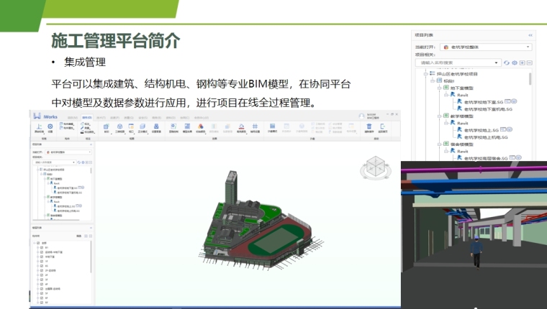
Task: Collapse the 地下室模型 tree node
Action: [440, 88]
